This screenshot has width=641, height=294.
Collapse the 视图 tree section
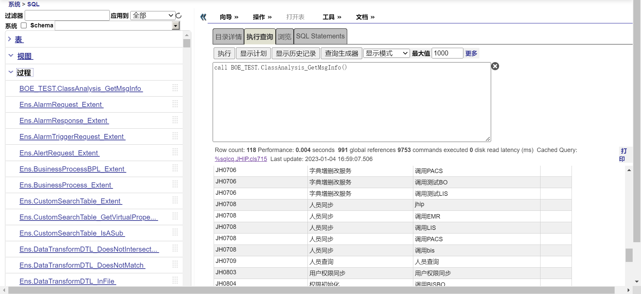pos(11,55)
